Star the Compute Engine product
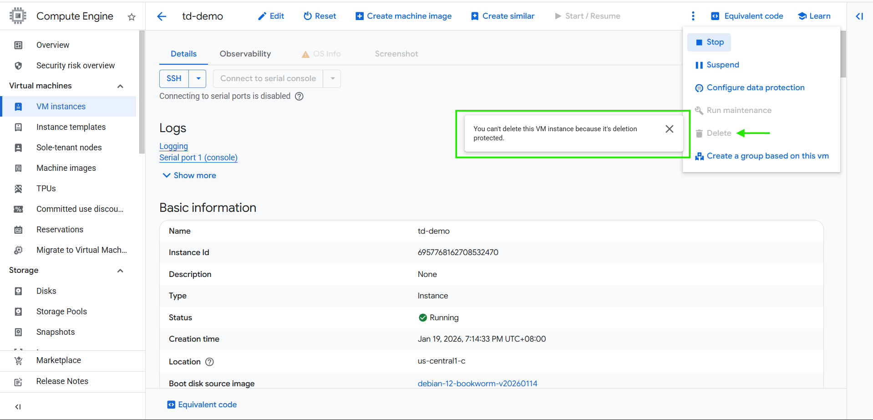This screenshot has width=873, height=420. click(132, 17)
